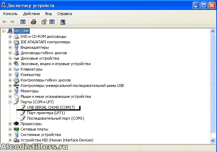Screen dimensions: 217x152
Task: Click the Компьютер category icon
Action: click(16, 75)
